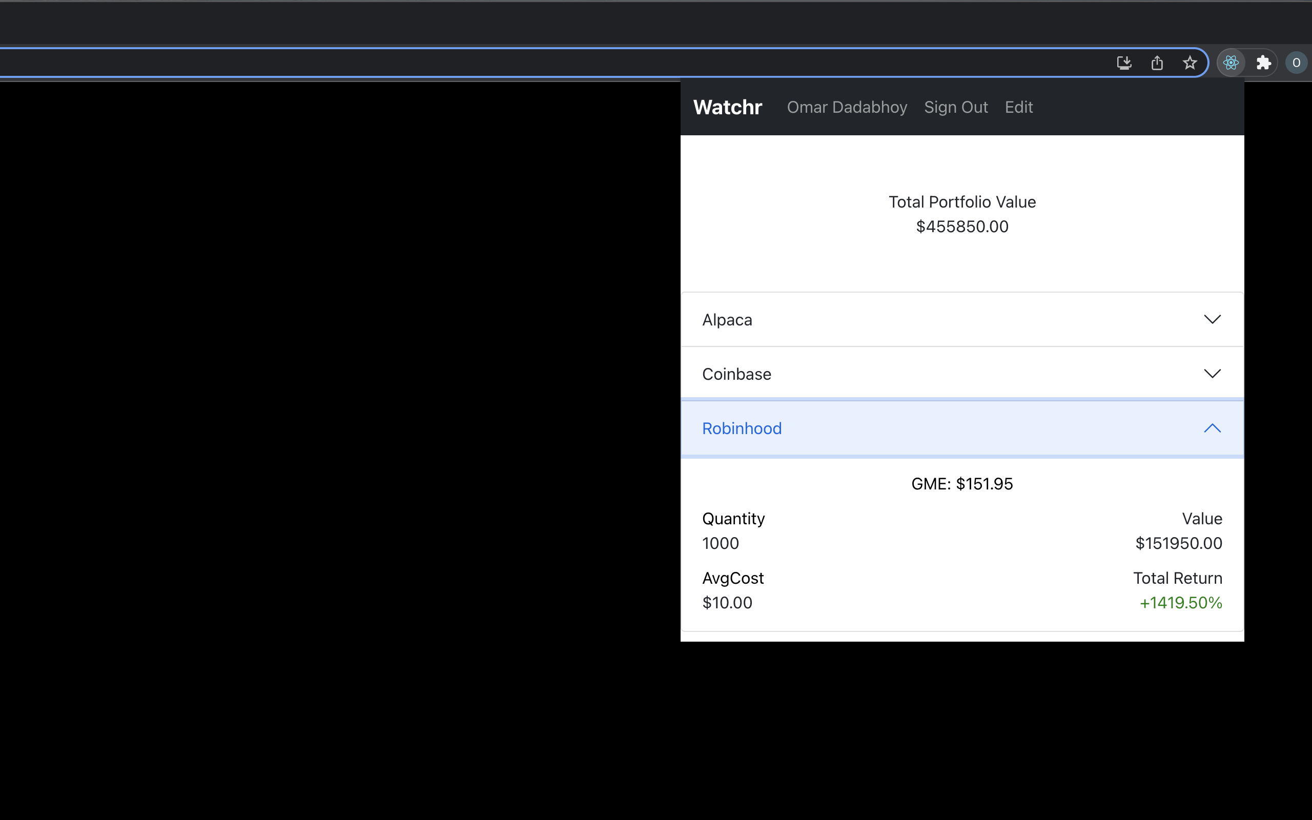Click Edit in the navbar
1312x820 pixels.
[1019, 108]
